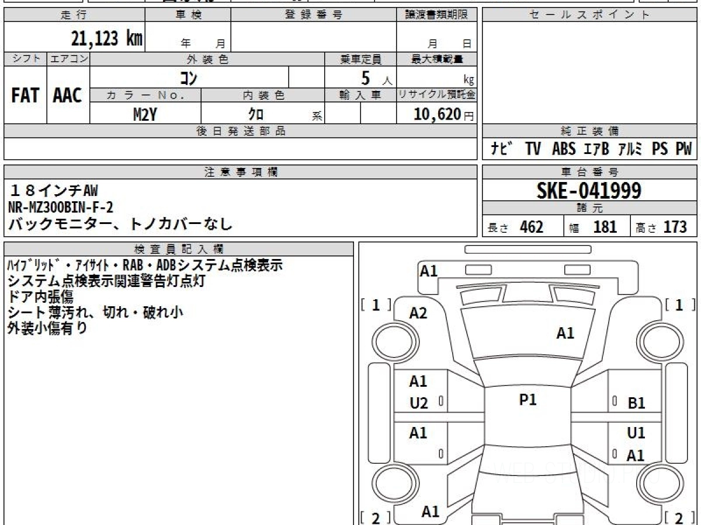Select the 登録番号 header

coord(314,15)
